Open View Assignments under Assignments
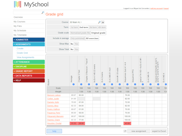The width and height of the screenshot is (182, 136). click(25, 57)
